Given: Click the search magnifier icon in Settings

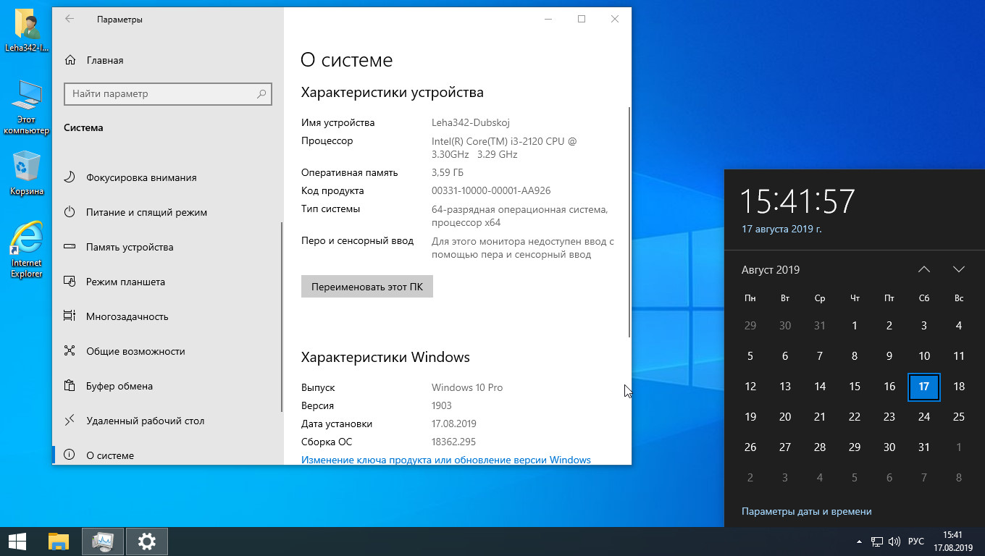Looking at the screenshot, I should pos(261,94).
